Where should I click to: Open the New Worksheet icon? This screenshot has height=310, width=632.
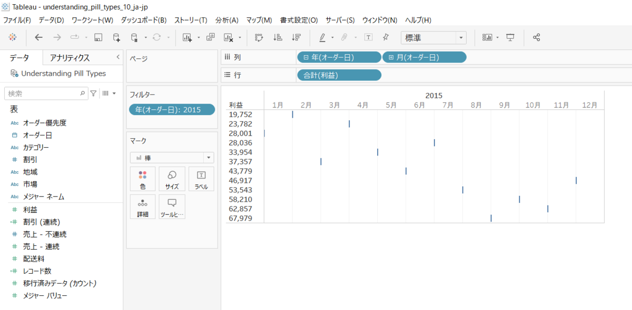point(187,37)
